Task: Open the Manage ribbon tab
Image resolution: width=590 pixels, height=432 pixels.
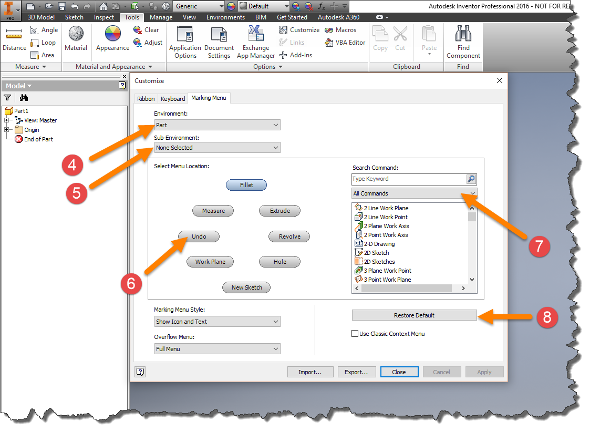Action: click(x=161, y=17)
